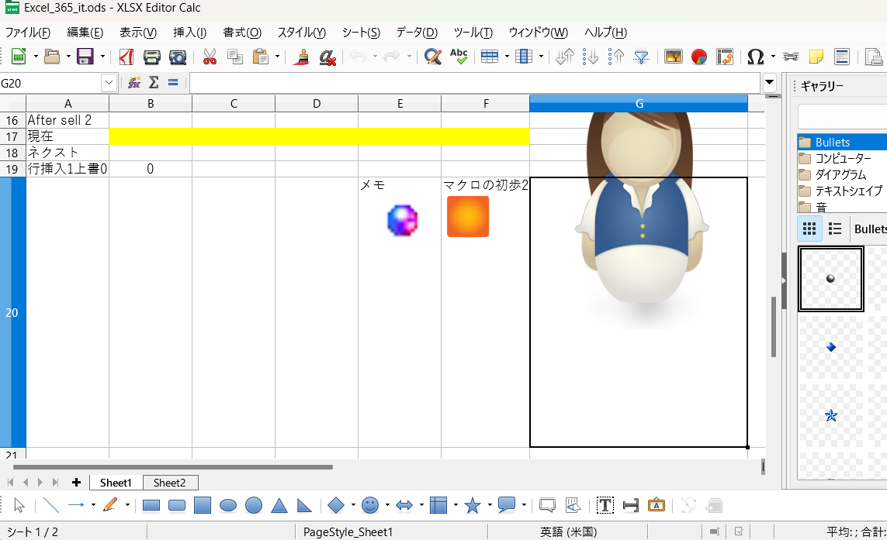Click the Name Box field G20

point(51,83)
